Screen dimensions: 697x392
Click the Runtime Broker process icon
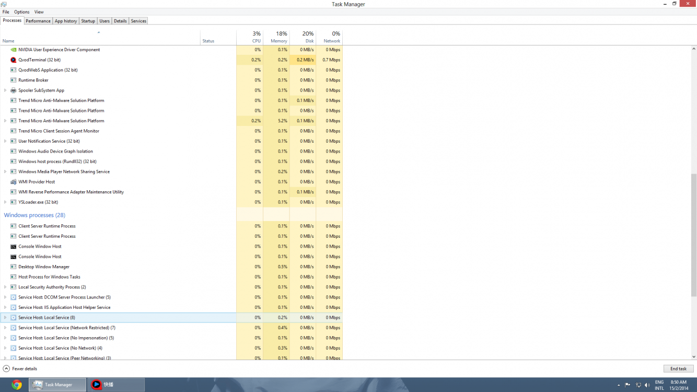14,80
